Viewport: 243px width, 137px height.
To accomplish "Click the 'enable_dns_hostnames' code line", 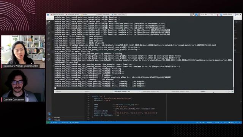I will click(x=106, y=115).
